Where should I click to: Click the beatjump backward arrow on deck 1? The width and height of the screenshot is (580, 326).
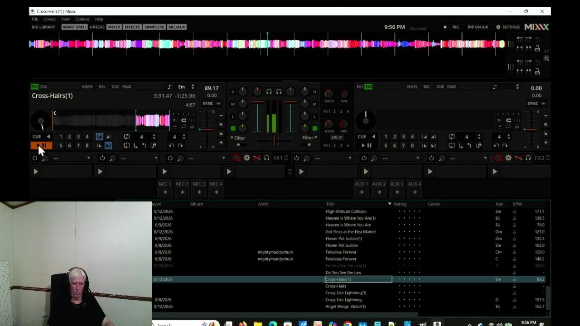(x=171, y=145)
